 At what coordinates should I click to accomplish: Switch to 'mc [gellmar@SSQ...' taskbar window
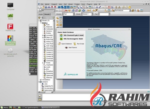31,107
